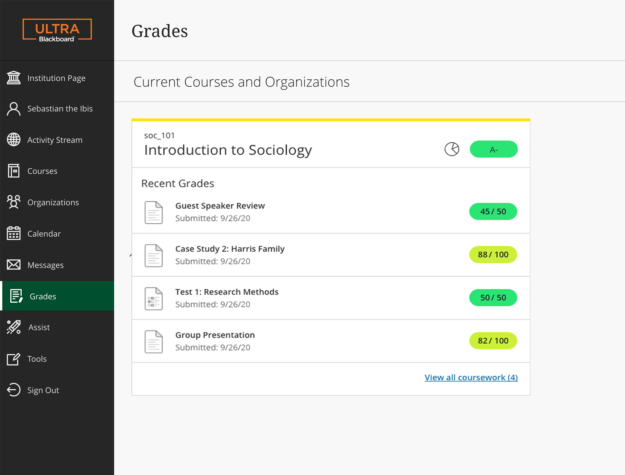Choose Sign Out in the sidebar
The width and height of the screenshot is (625, 475).
click(x=57, y=390)
